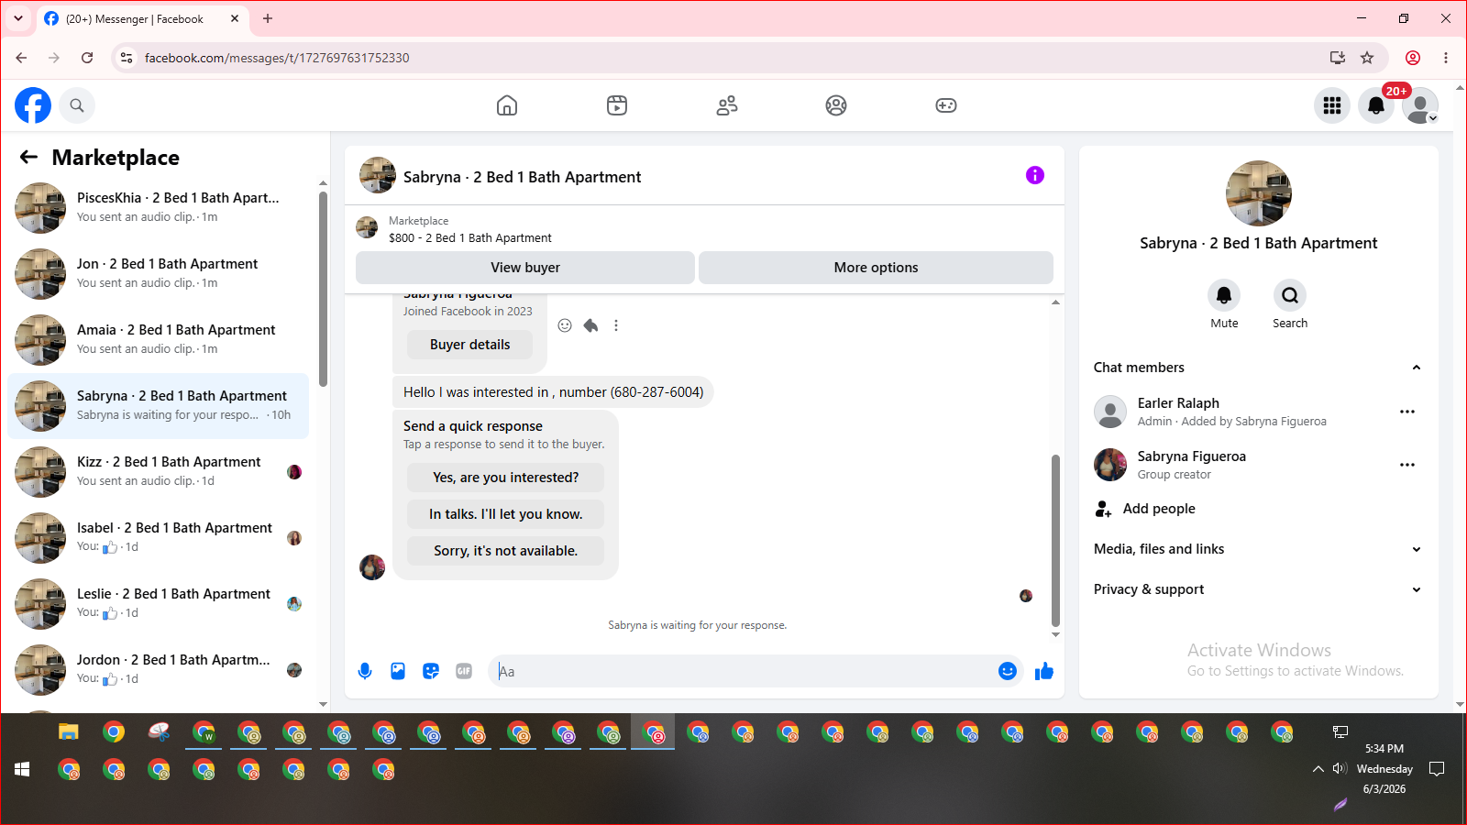The image size is (1467, 825).
Task: Open the tab search dropdown
Action: 18,18
